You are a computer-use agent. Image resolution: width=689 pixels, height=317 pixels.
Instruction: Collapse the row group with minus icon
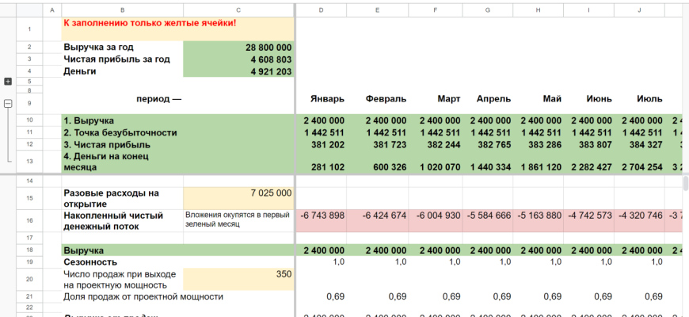click(8, 103)
